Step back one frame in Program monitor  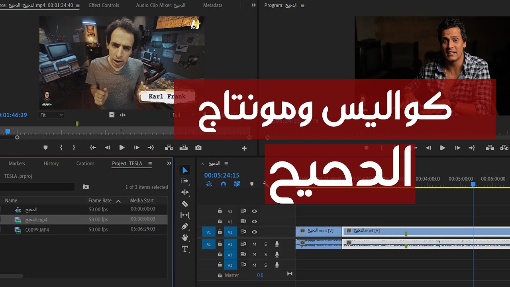[428, 147]
